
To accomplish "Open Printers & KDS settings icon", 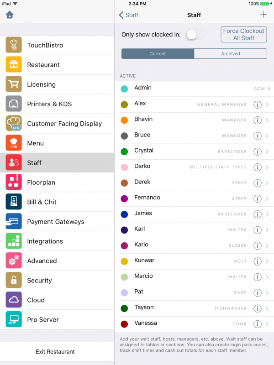I will coord(14,104).
